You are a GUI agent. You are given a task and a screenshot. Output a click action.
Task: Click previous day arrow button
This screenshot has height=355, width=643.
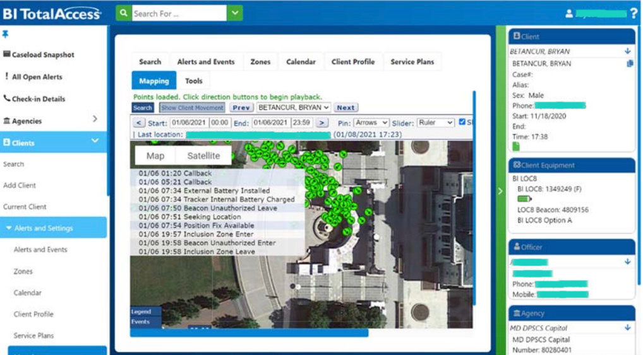point(138,122)
